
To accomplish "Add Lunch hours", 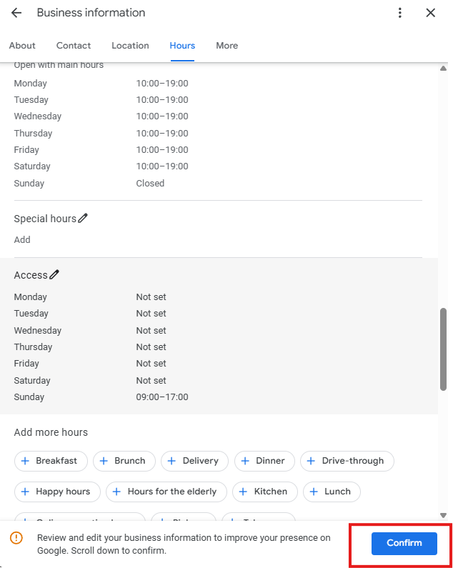I will click(x=332, y=492).
